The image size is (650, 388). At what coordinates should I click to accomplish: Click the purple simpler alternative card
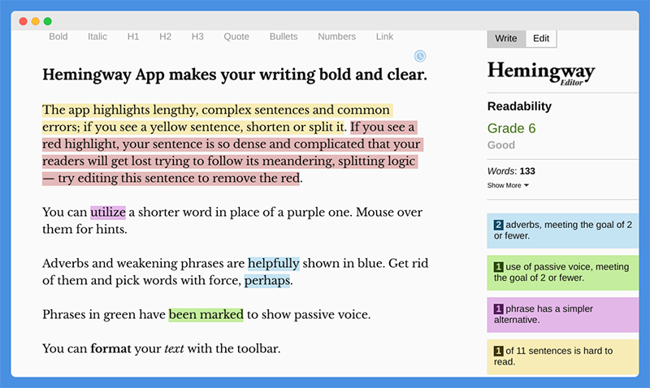[562, 314]
